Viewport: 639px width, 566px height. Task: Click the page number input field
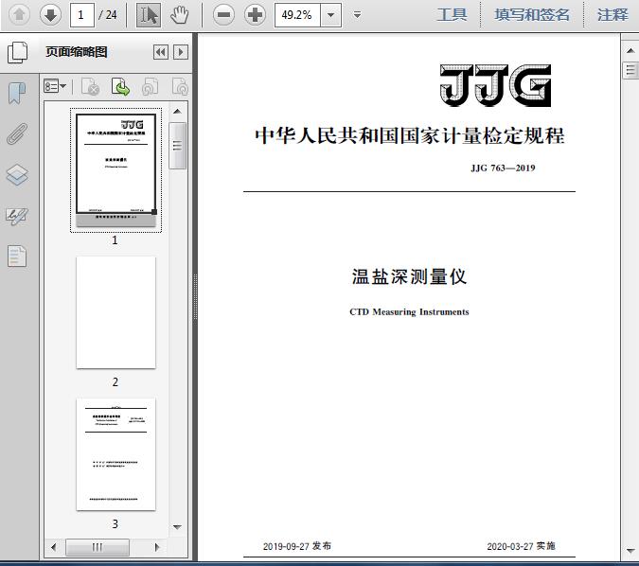coord(82,14)
